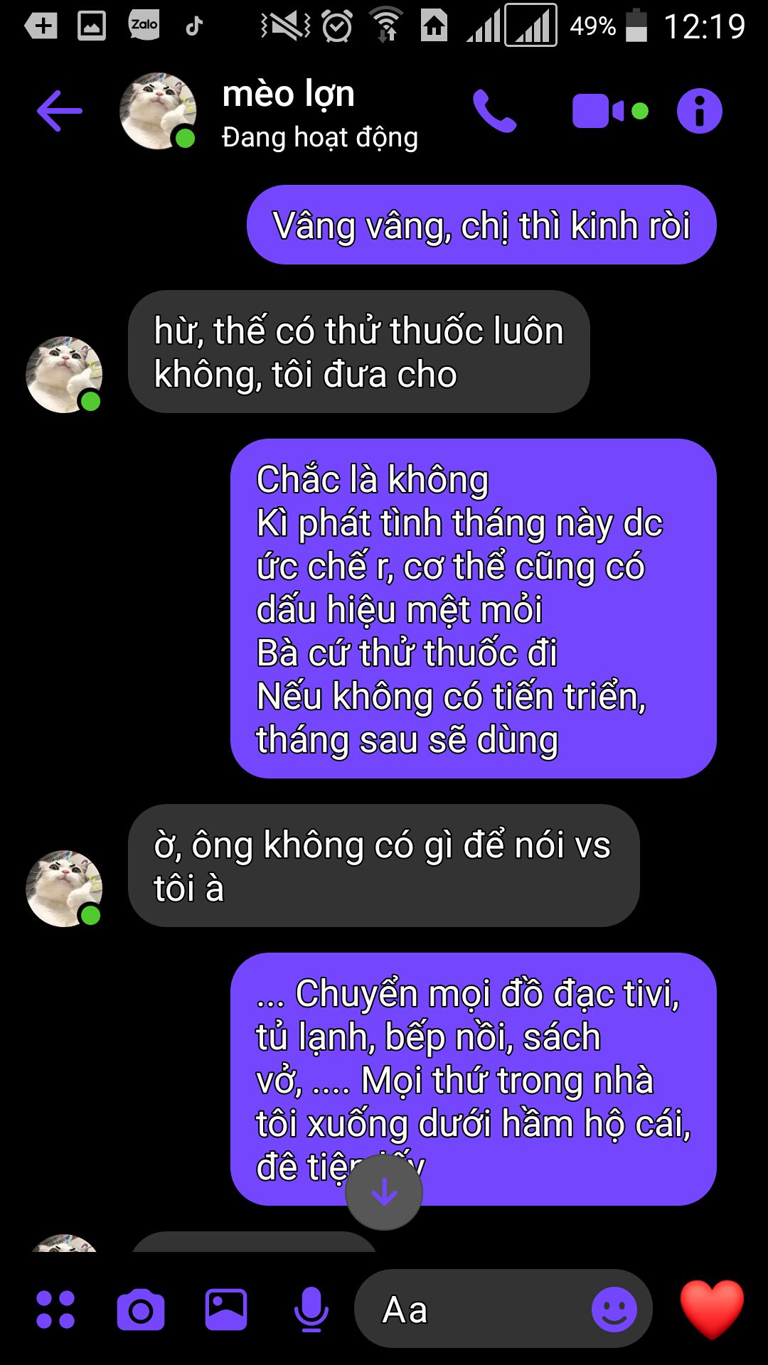The height and width of the screenshot is (1365, 768).
Task: Tap Zalo notification icon in status bar
Action: coord(144,25)
